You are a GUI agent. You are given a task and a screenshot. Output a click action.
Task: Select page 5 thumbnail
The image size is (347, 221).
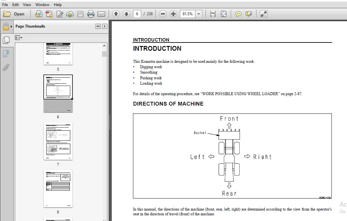click(58, 54)
